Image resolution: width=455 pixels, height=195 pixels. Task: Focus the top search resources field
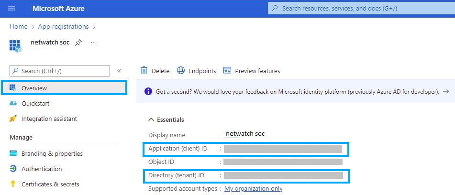[x=361, y=9]
